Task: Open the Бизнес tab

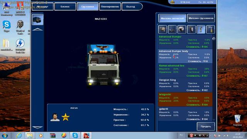Action: 65,7
